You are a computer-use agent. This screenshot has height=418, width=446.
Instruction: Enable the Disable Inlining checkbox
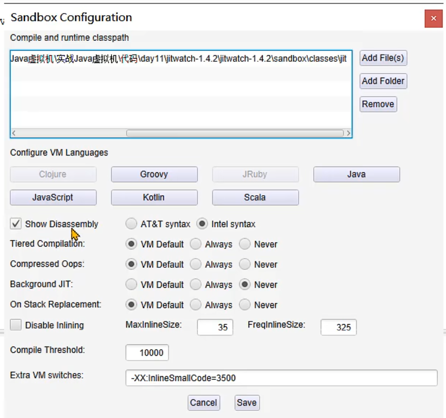[16, 325]
